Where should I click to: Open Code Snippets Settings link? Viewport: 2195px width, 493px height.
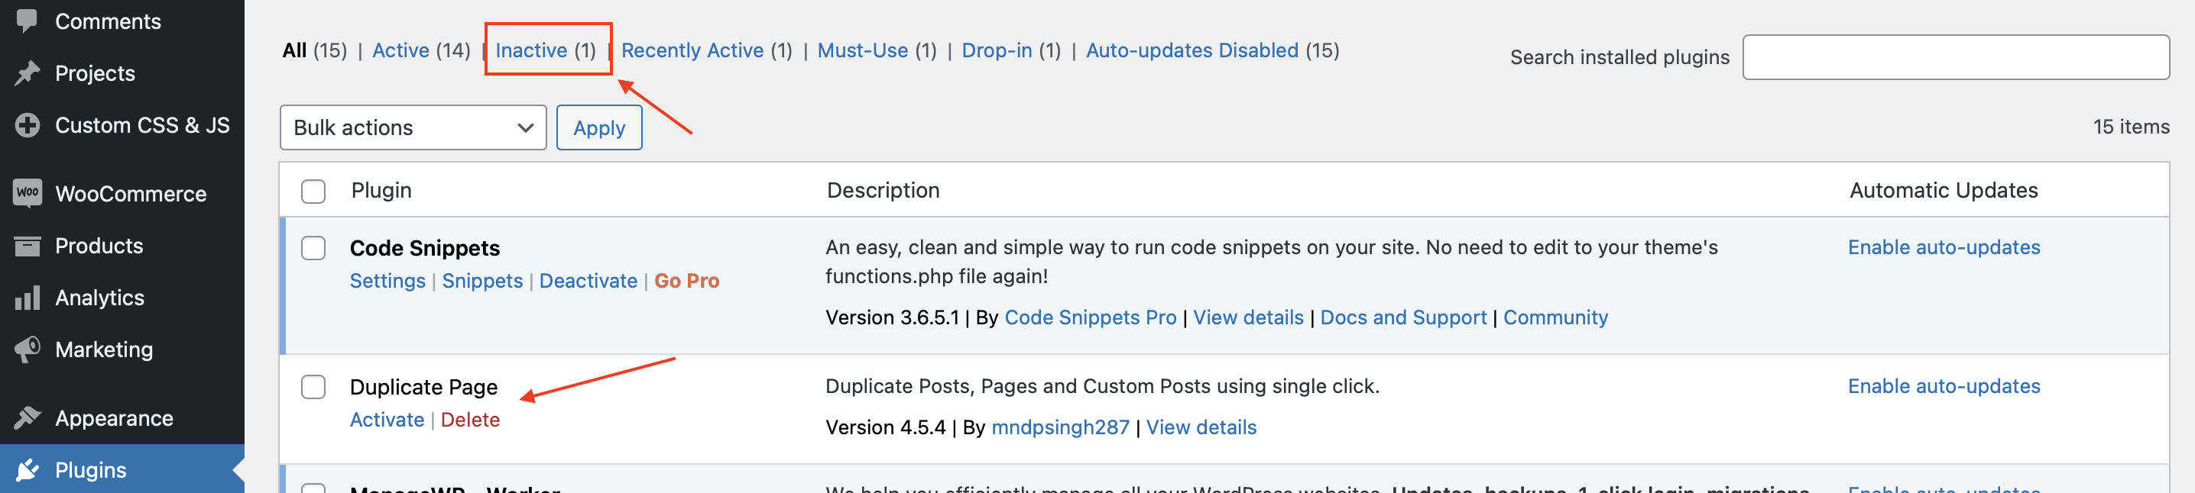point(387,281)
